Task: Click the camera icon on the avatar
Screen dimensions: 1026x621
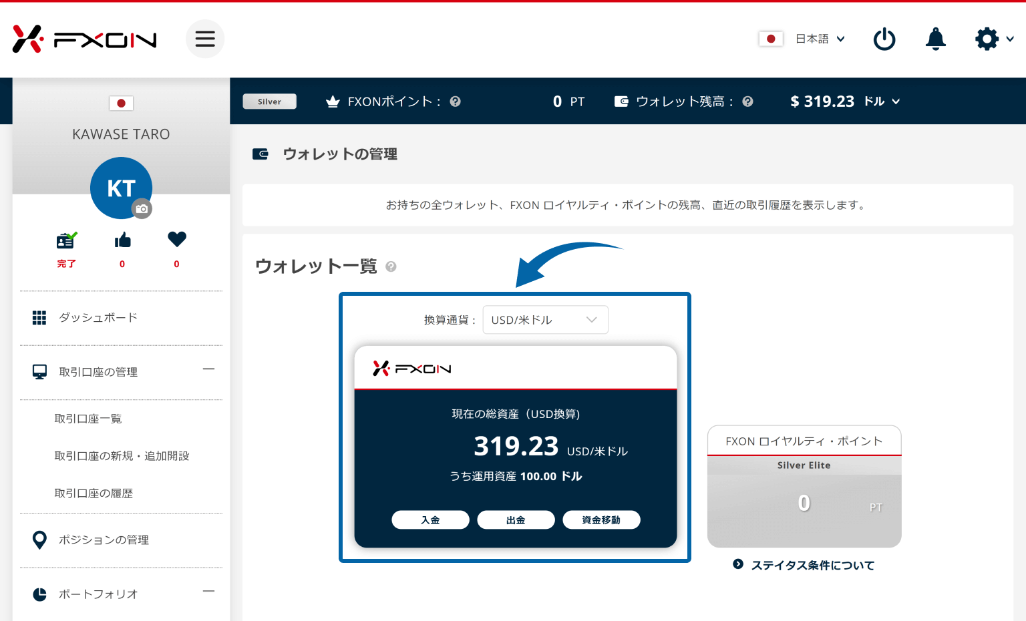Action: tap(142, 209)
